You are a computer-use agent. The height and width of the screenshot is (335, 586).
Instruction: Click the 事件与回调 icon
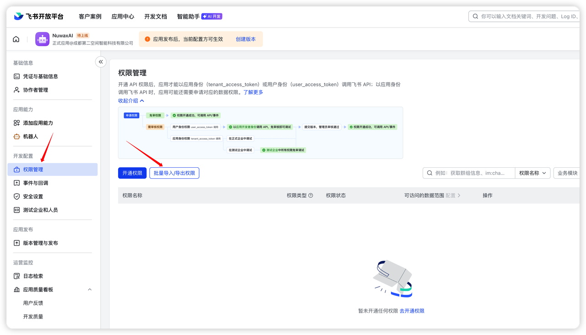(17, 183)
